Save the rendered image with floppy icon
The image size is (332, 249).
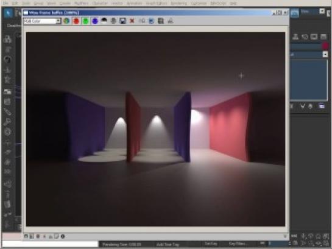pos(122,21)
